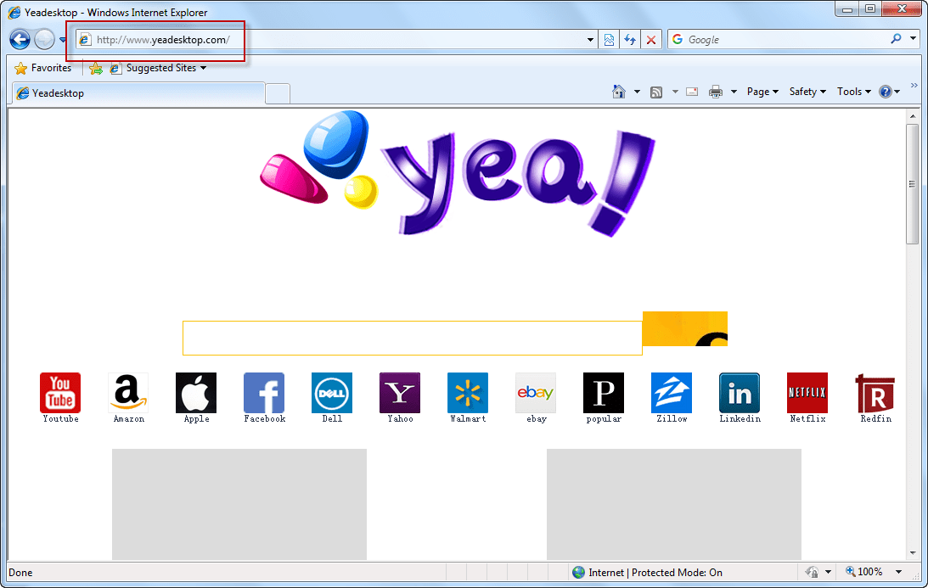Viewport: 928px width, 588px height.
Task: Click the Amazon text link
Action: 128,419
